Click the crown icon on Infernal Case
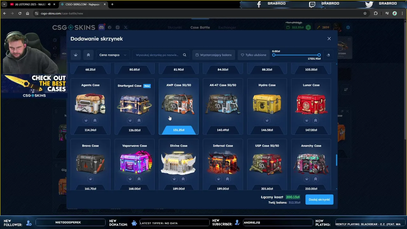 218,179
